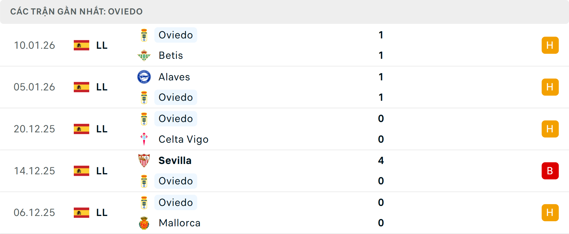The image size is (569, 234).
Task: Toggle the H badge on the Mallorca row
Action: pos(550,213)
